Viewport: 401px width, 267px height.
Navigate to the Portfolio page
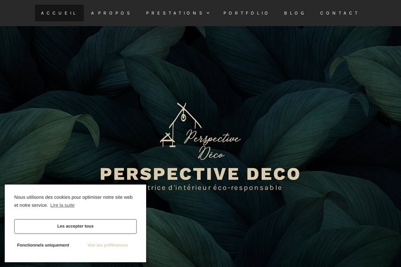click(246, 13)
